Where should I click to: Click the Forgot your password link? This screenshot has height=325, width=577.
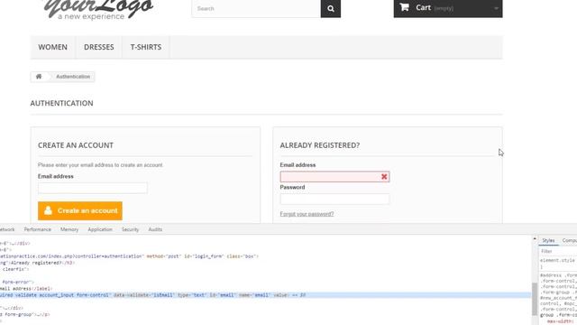click(307, 214)
